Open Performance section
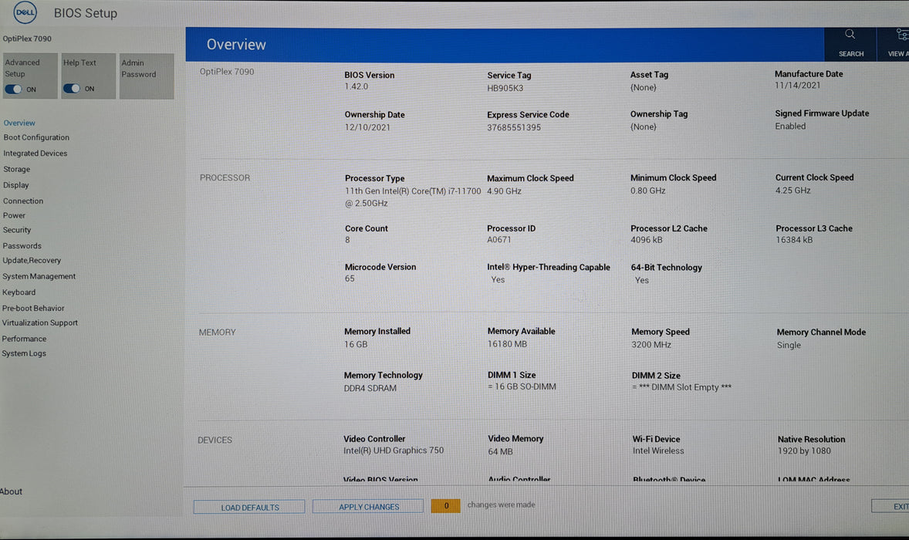The height and width of the screenshot is (540, 909). [x=24, y=339]
